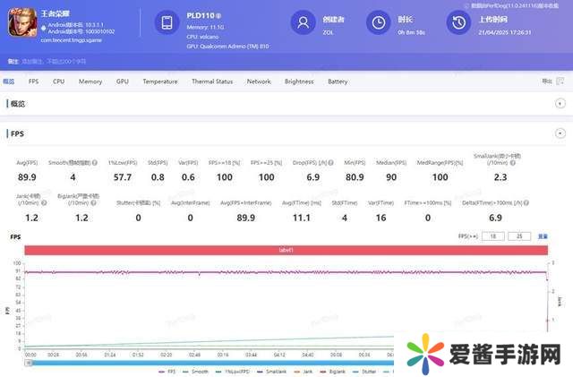This screenshot has height=377, width=573.
Task: Click the FPS threshold field showing 18
Action: coord(494,236)
